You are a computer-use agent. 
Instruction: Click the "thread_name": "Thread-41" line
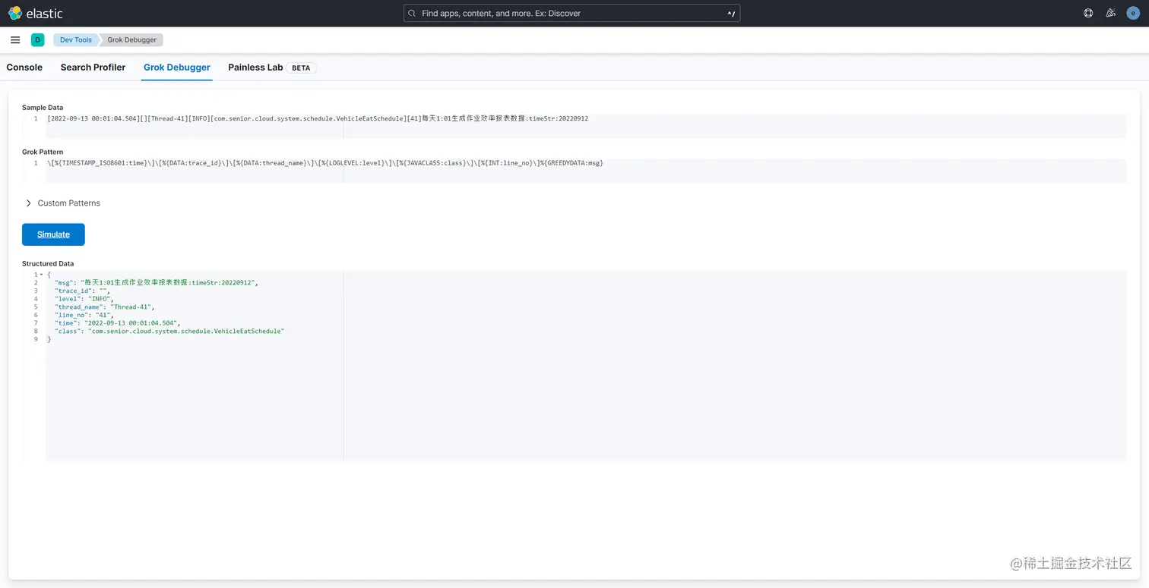[104, 307]
